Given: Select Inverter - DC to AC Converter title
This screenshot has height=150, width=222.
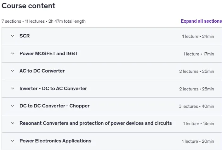Looking at the screenshot, I should (x=53, y=89).
